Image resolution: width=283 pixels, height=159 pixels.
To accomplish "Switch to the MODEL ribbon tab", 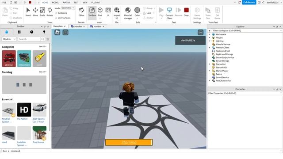I will pos(55,3).
